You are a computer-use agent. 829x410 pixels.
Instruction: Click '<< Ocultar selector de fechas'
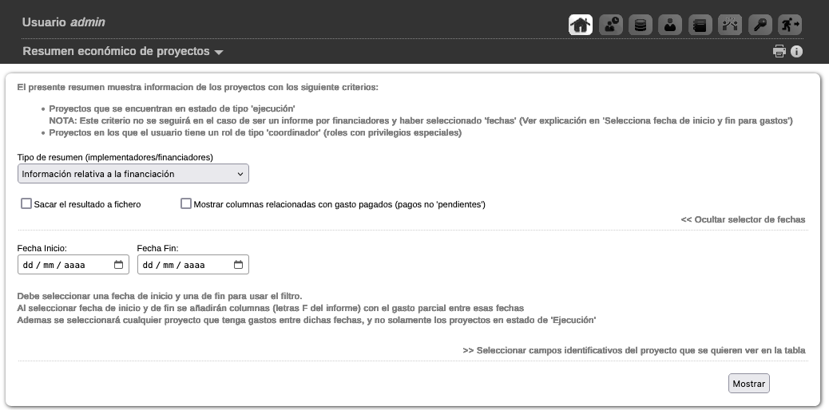coord(743,219)
